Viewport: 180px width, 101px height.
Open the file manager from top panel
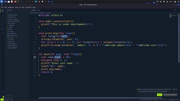pyautogui.click(x=9, y=2)
